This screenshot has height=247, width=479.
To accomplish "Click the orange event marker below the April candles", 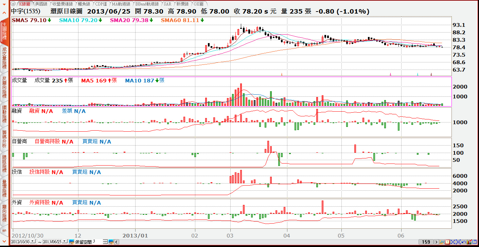I will (282, 74).
